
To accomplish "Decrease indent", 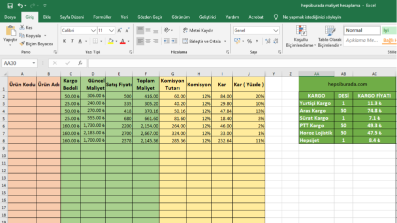I will pos(166,41).
